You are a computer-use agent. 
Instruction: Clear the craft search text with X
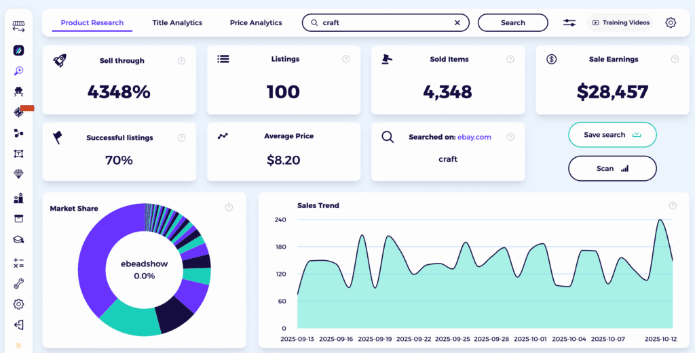pos(457,22)
